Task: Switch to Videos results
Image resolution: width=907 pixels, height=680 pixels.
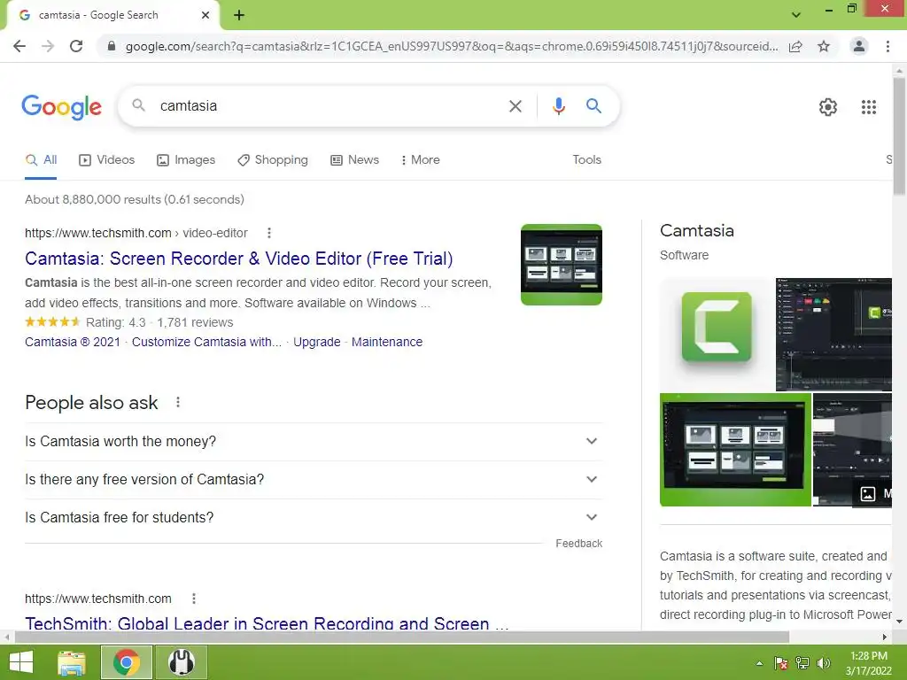Action: 107,160
